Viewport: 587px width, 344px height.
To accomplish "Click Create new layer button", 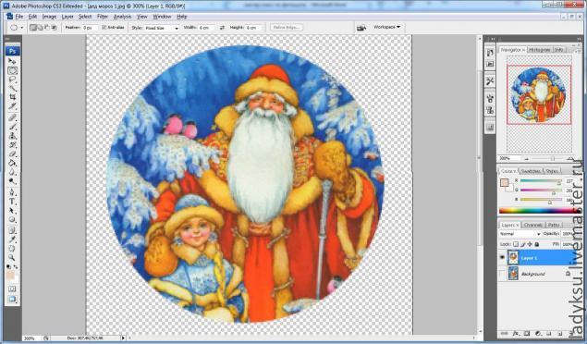I will click(x=559, y=333).
